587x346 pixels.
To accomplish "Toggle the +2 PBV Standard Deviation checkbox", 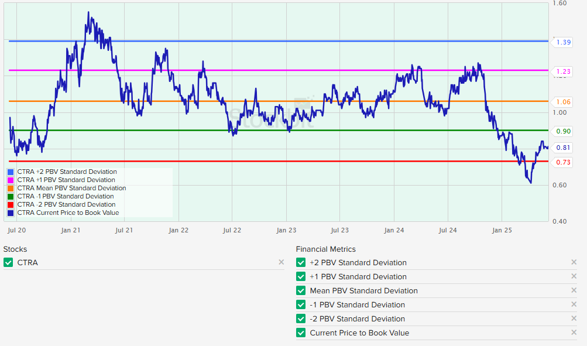I will pos(301,263).
